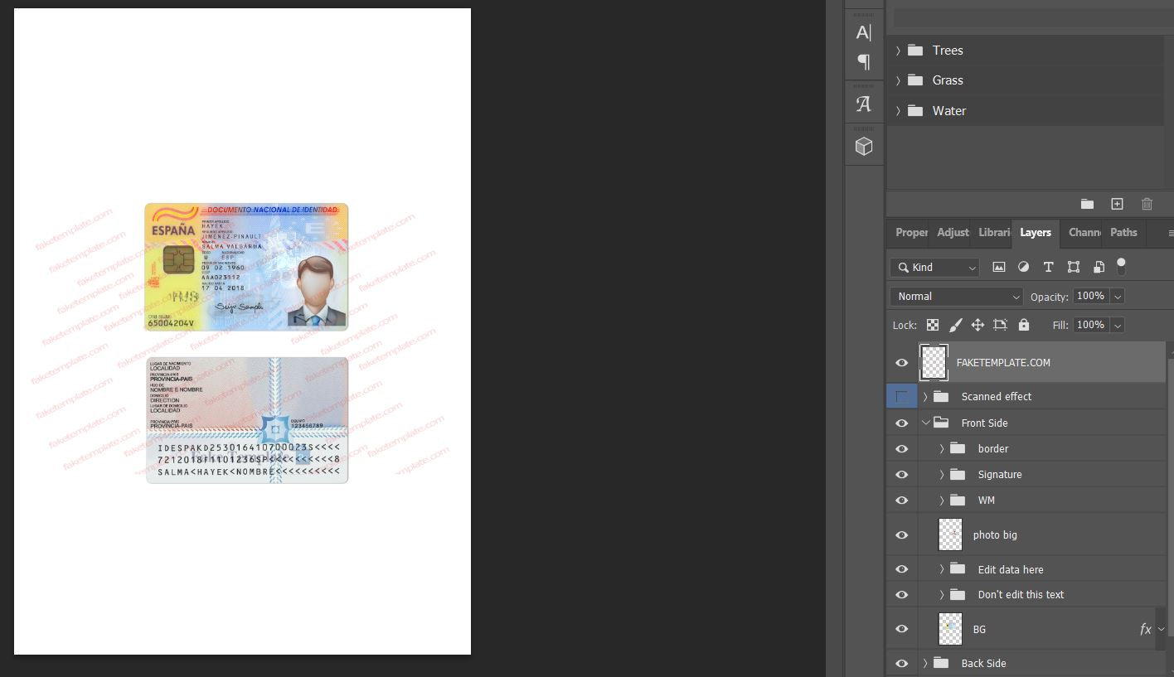Viewport: 1174px width, 677px height.
Task: Switch to the Libraries tab
Action: [x=993, y=233]
